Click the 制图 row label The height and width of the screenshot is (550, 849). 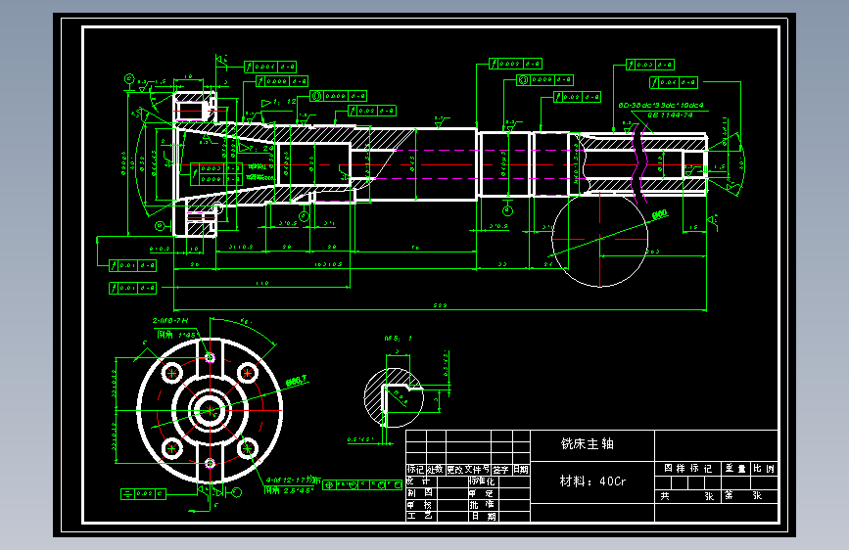point(419,493)
